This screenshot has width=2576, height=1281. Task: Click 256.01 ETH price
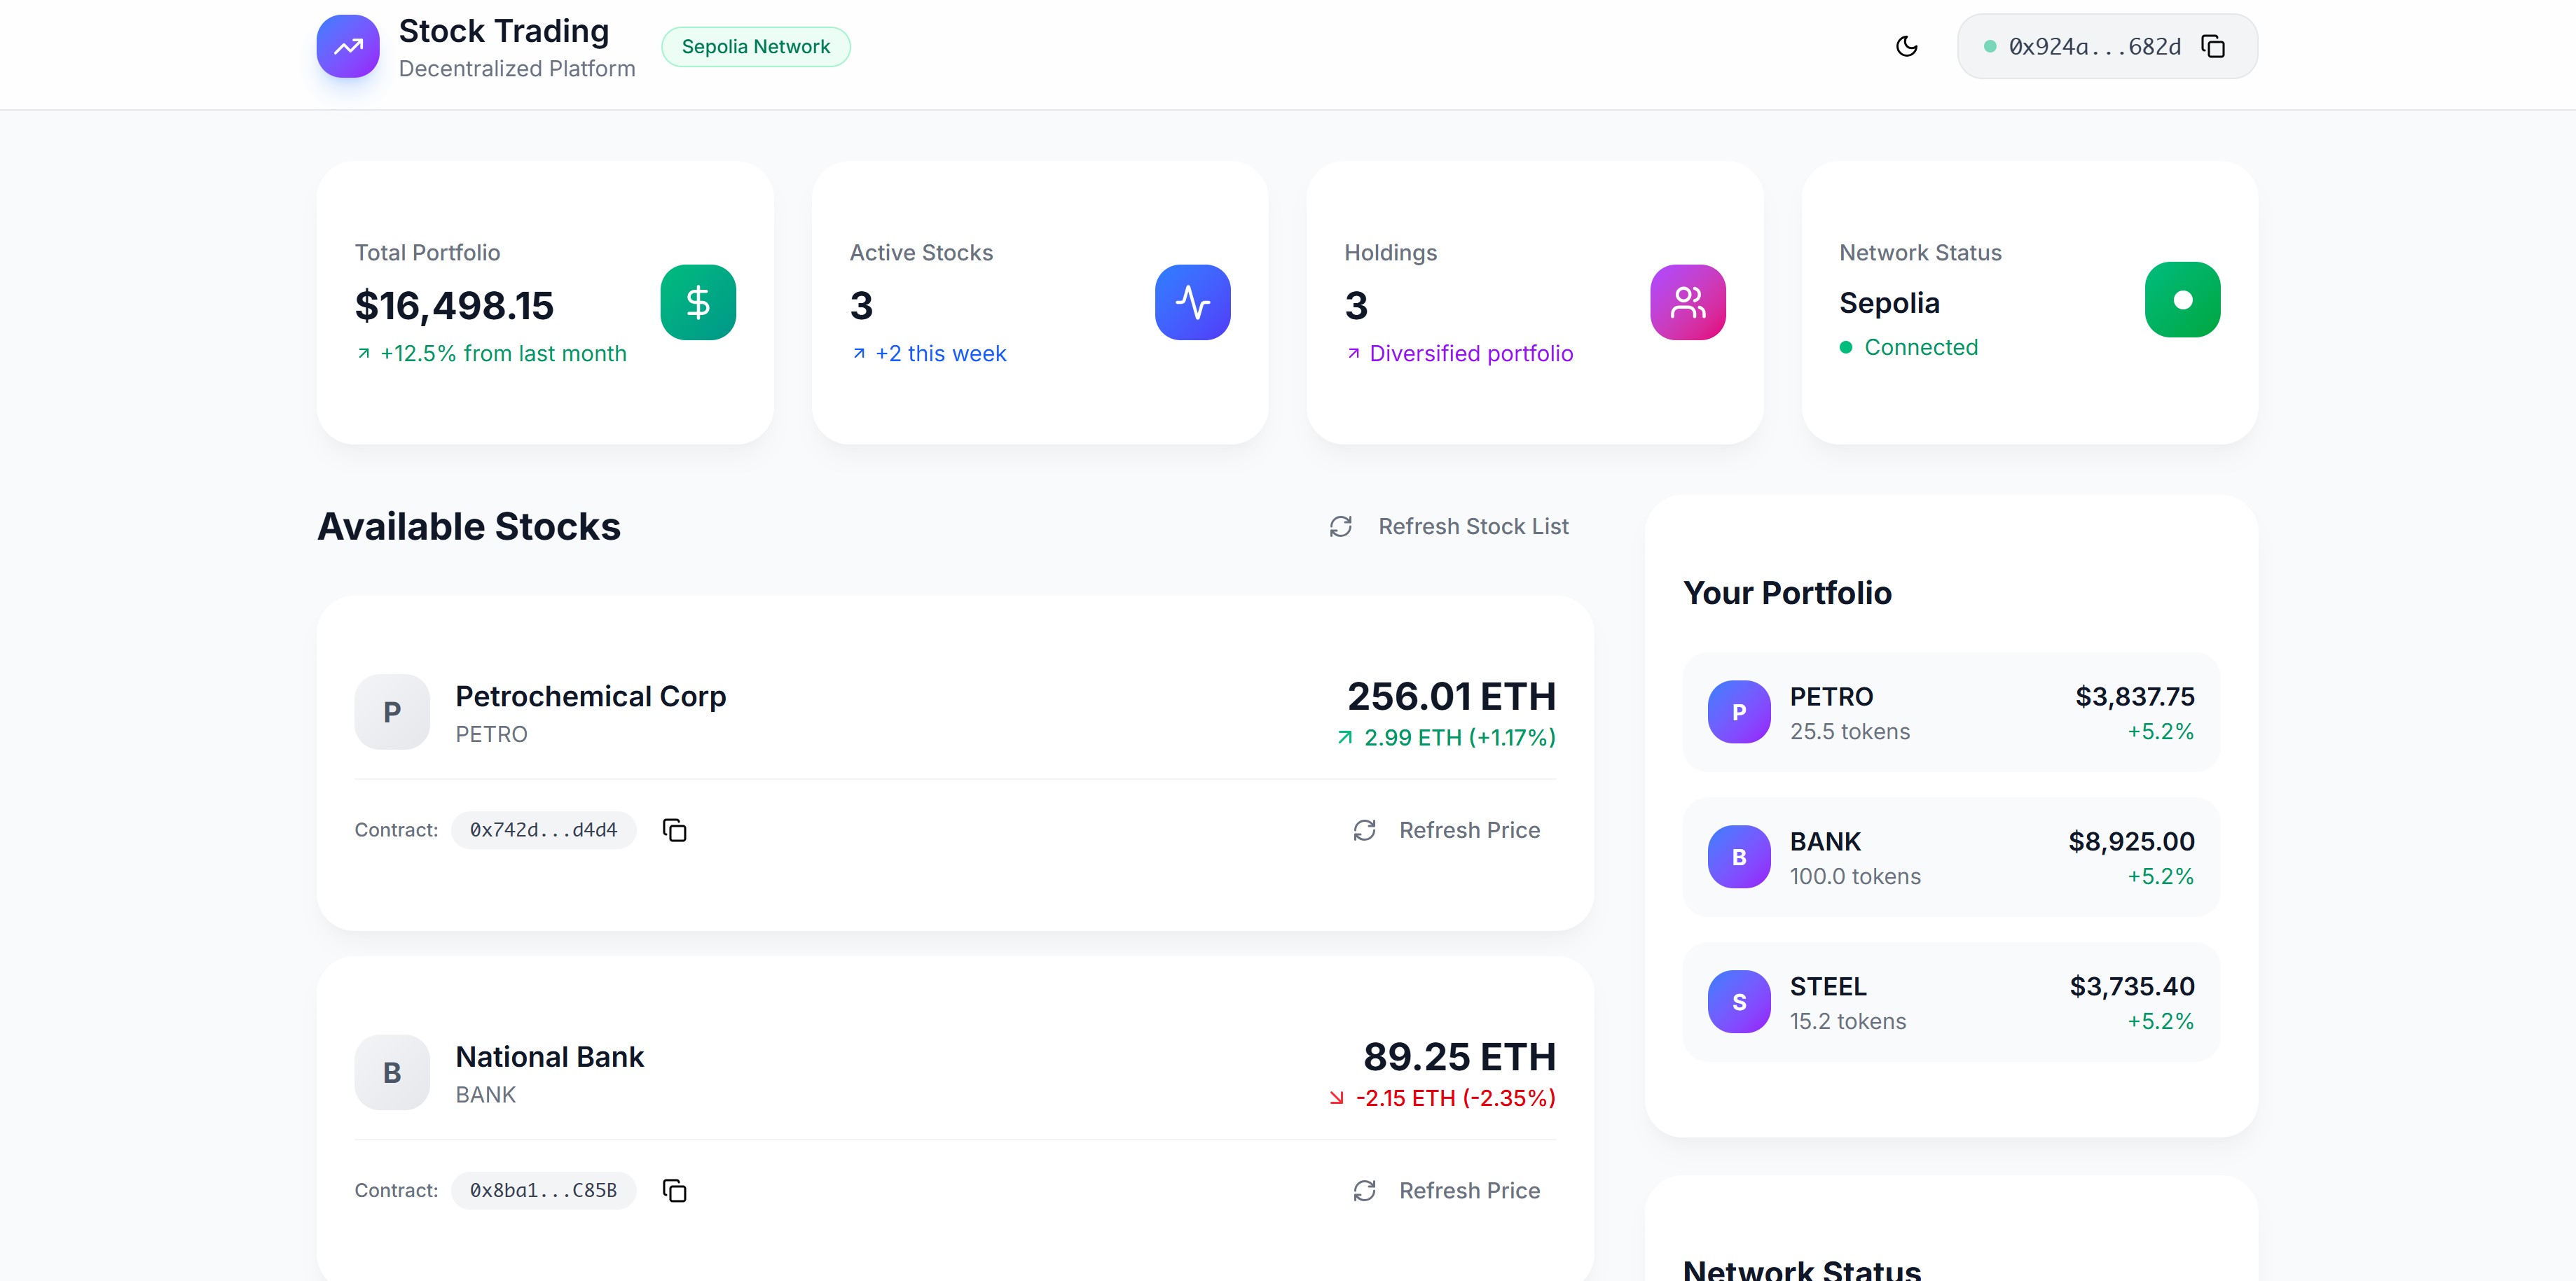tap(1451, 696)
